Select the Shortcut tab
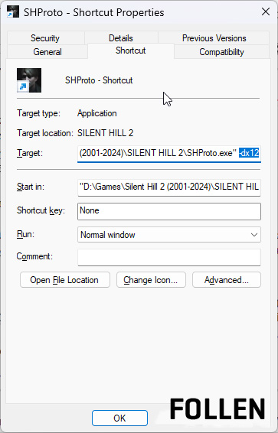 click(x=131, y=50)
